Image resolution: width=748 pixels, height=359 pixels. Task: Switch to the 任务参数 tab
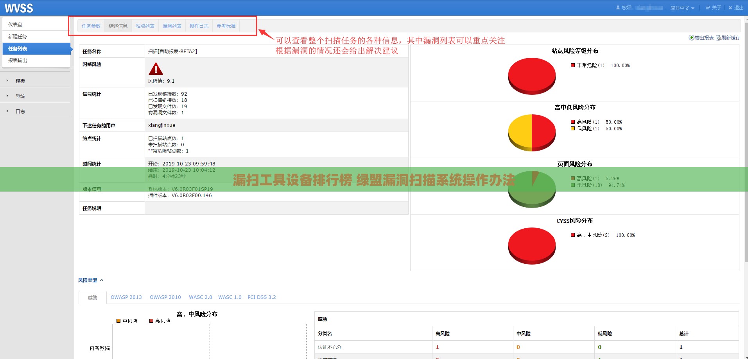coord(91,26)
